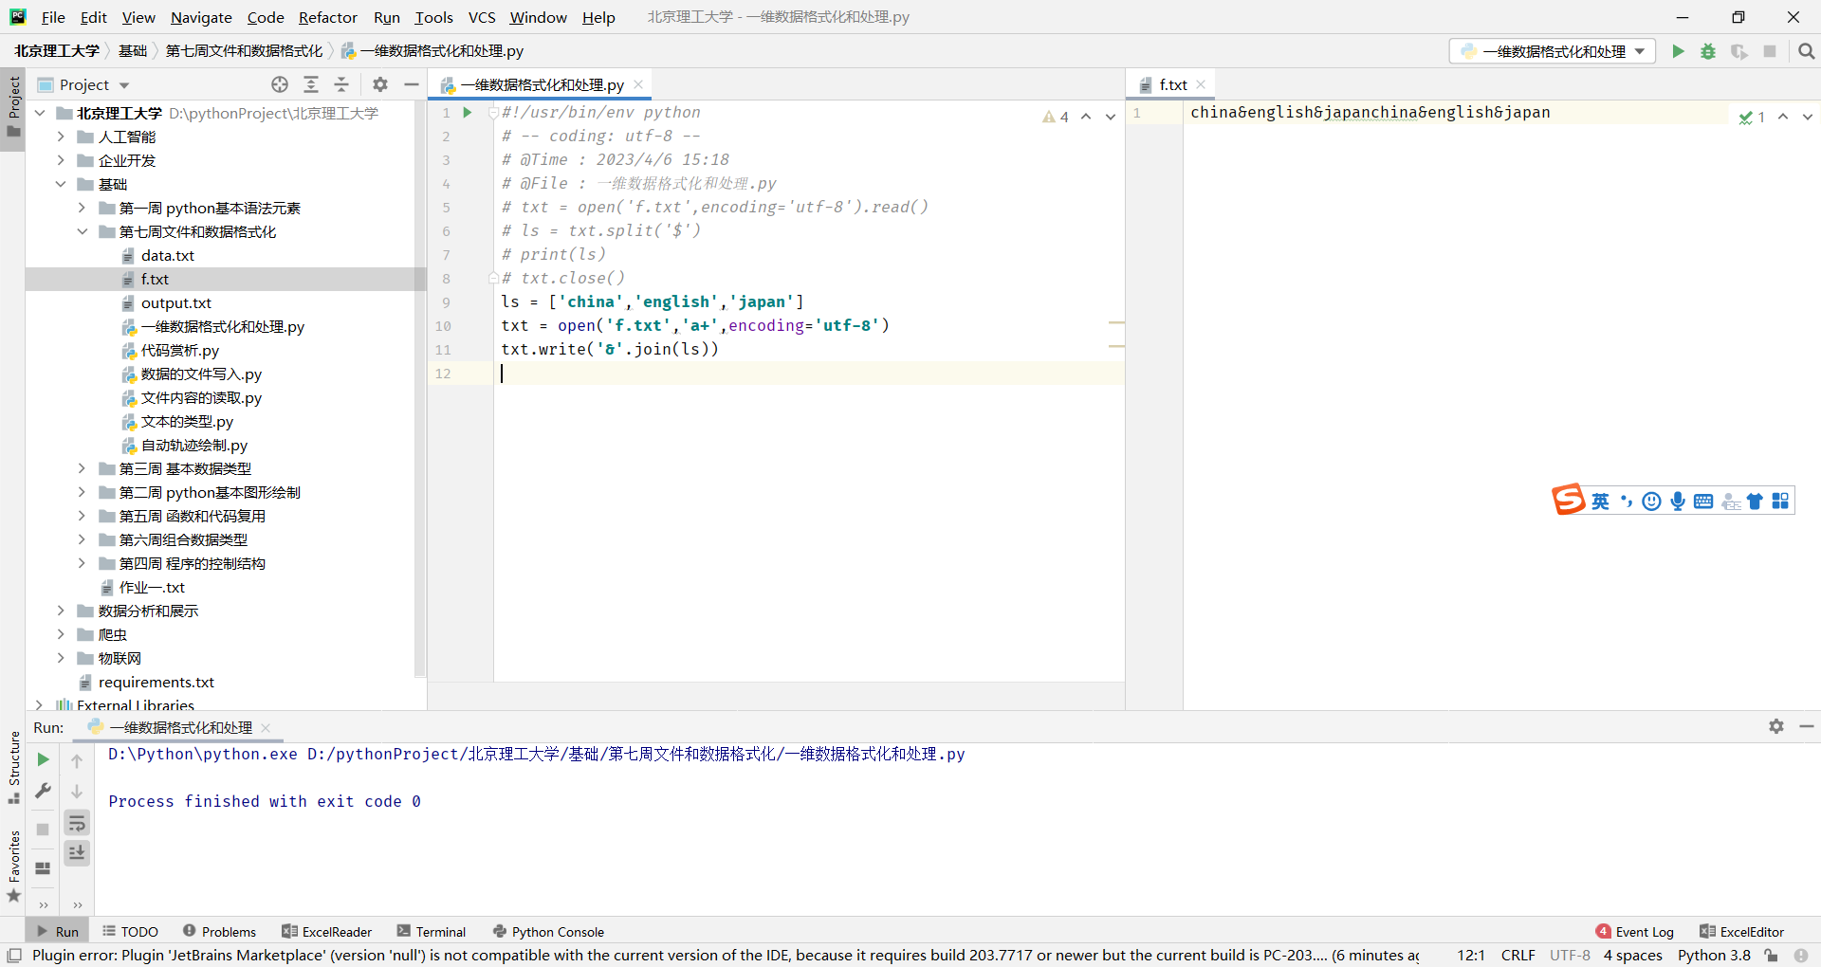Viewport: 1821px width, 967px height.
Task: Open Event Log window
Action: point(1634,932)
